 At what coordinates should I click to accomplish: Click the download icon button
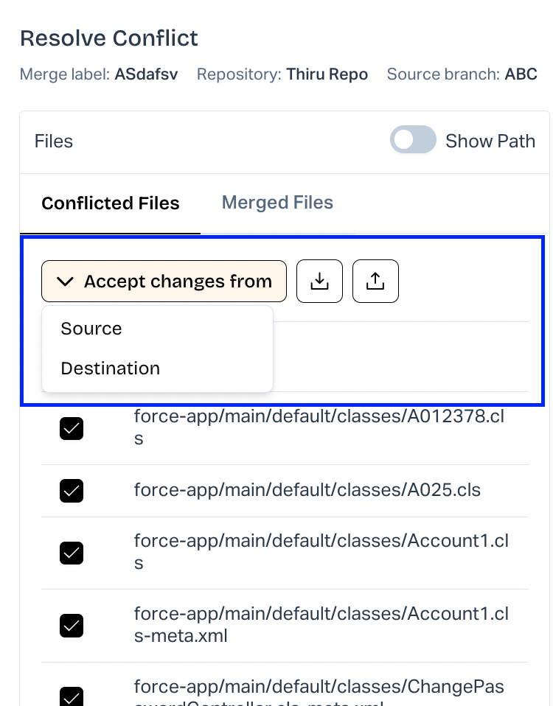(x=319, y=282)
